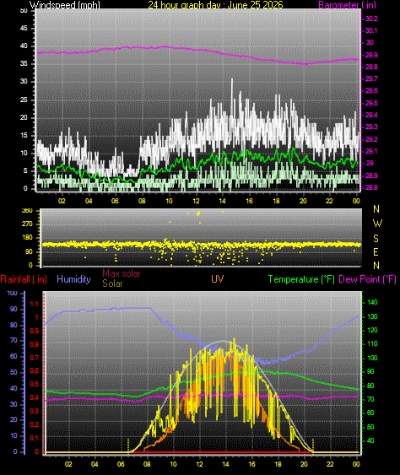This screenshot has height=475, width=400.
Task: Click the '24 hour graph day : June 25 2026' heading
Action: [215, 5]
